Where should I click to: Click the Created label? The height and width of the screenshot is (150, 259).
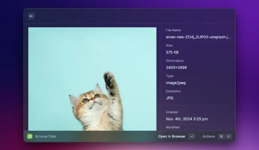(172, 112)
